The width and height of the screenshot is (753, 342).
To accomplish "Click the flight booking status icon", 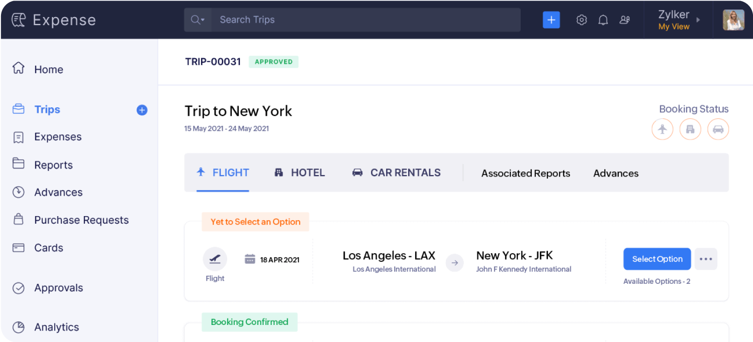I will tap(662, 129).
